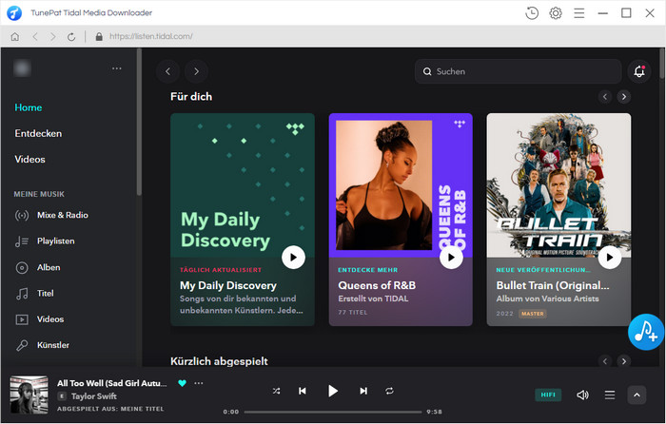666x424 pixels.
Task: Play Queens of R&B playlist
Action: [x=451, y=258]
